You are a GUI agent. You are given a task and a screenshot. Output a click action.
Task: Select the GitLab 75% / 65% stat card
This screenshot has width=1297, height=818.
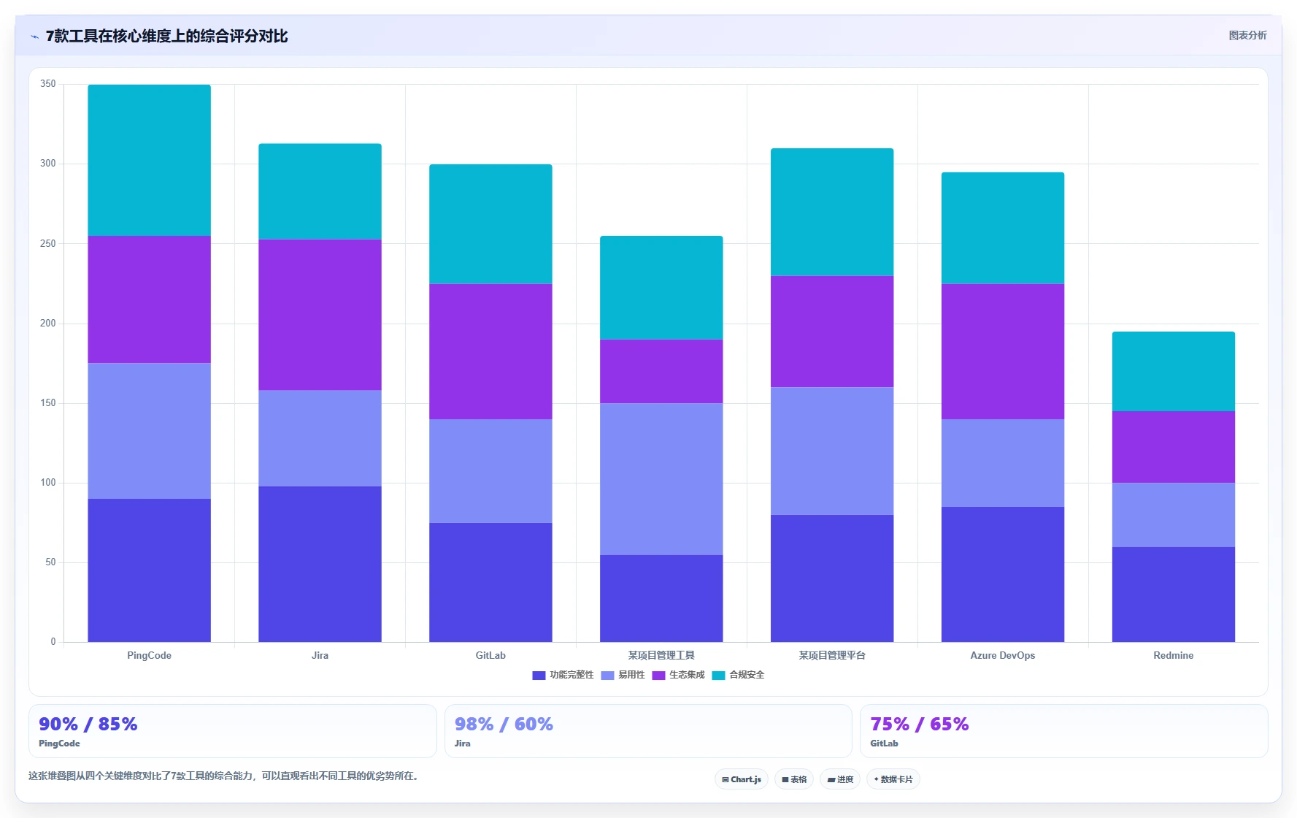(1064, 731)
